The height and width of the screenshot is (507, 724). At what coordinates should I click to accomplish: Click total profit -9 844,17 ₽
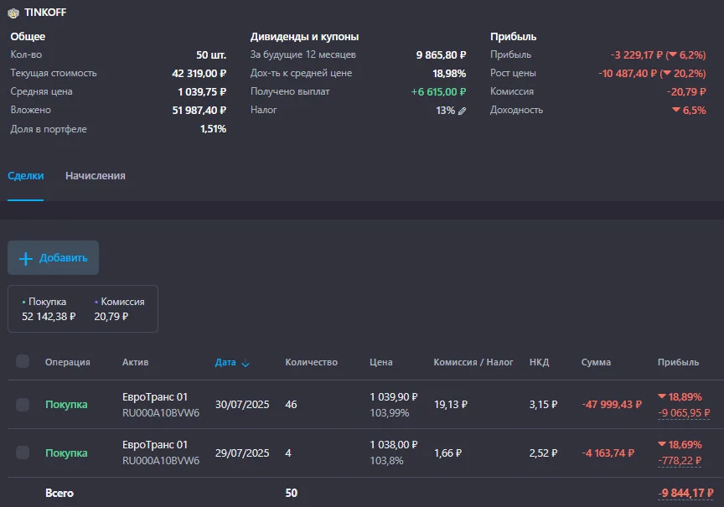685,493
